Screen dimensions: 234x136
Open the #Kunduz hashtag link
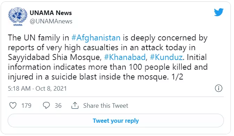(166, 57)
